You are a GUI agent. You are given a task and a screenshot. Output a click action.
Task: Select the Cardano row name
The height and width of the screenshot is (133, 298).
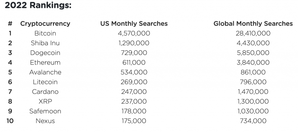(x=45, y=92)
